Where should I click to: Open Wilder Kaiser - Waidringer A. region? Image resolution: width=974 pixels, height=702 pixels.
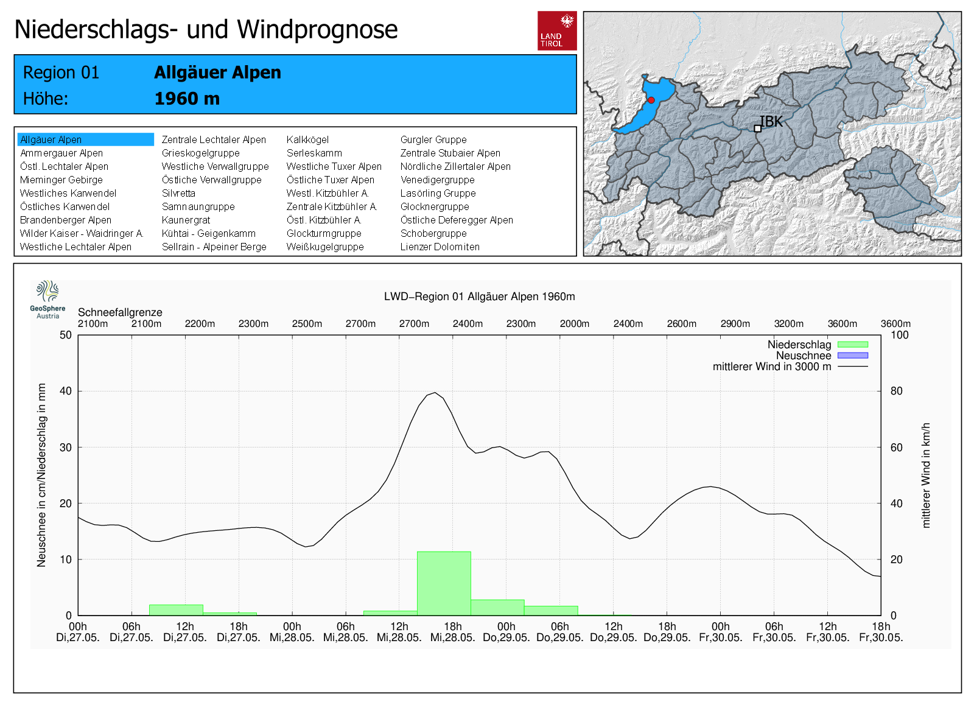[82, 233]
